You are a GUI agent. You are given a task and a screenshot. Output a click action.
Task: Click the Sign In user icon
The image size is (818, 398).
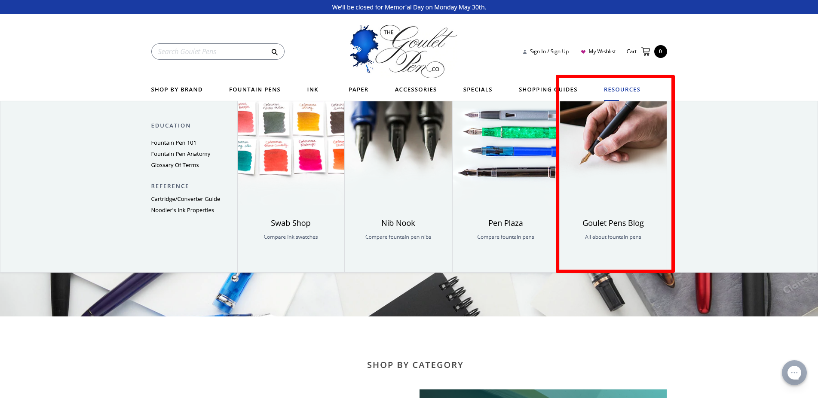[524, 52]
